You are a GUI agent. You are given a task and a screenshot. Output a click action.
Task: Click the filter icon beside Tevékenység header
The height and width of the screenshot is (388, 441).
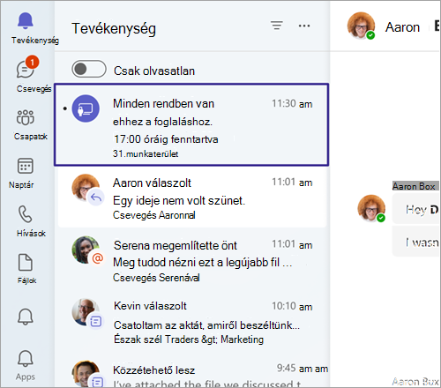click(277, 26)
